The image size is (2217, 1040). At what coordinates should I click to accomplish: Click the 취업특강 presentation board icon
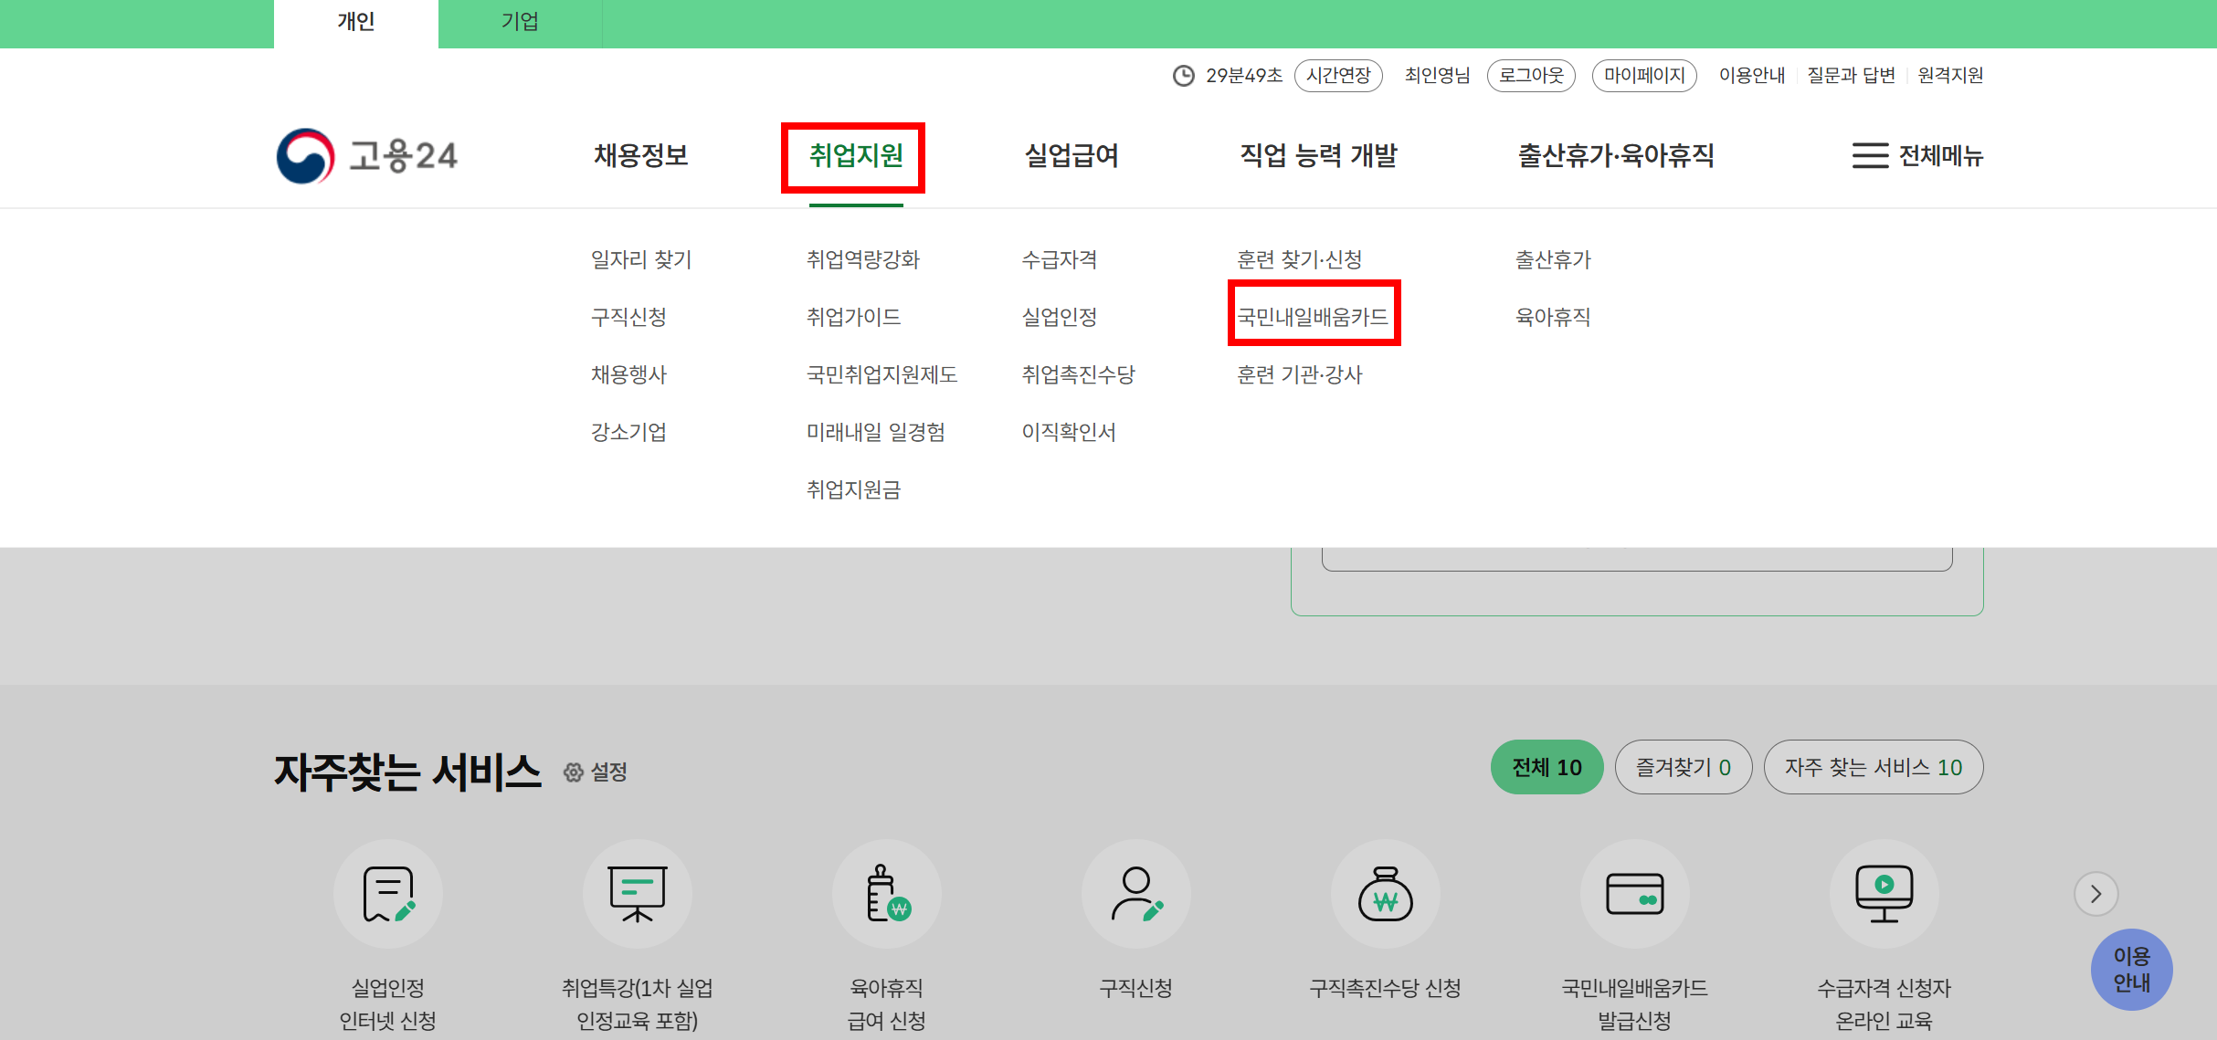pos(638,894)
